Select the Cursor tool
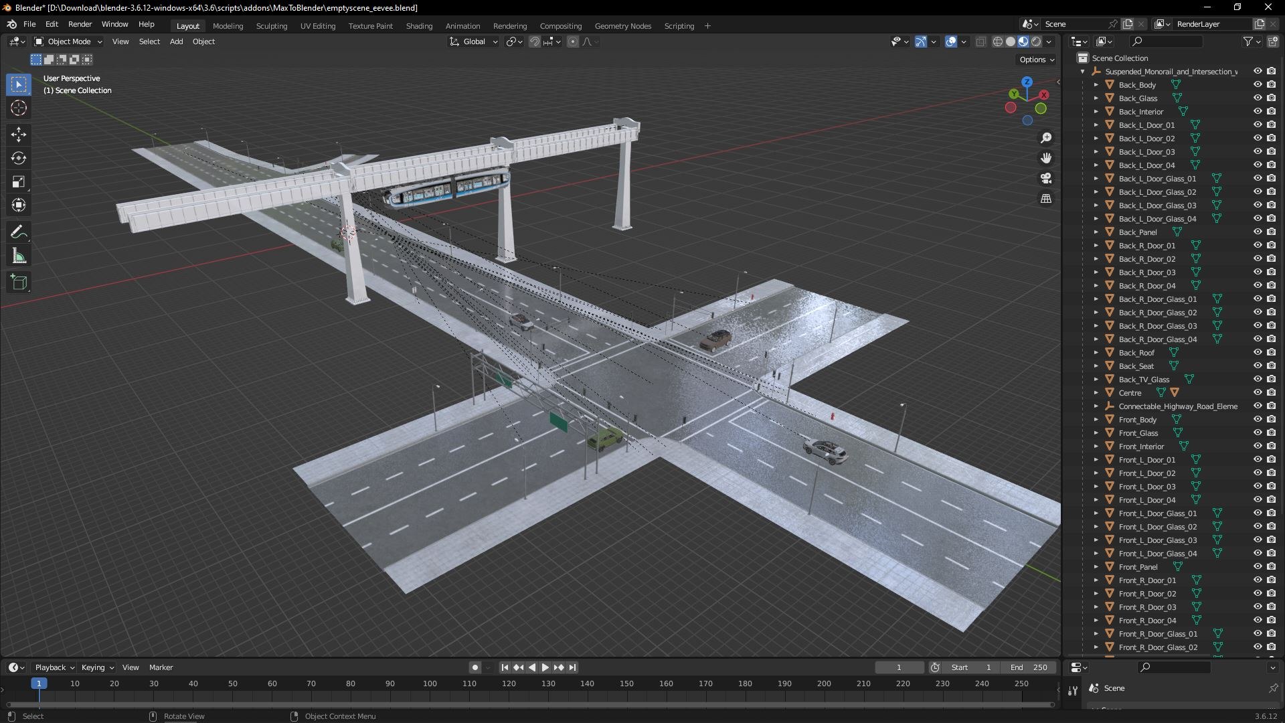 19,108
